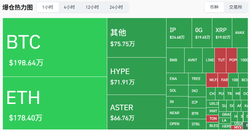Click the HYPE liquidation tile
Screen dimensions: 250x131
click(x=137, y=76)
